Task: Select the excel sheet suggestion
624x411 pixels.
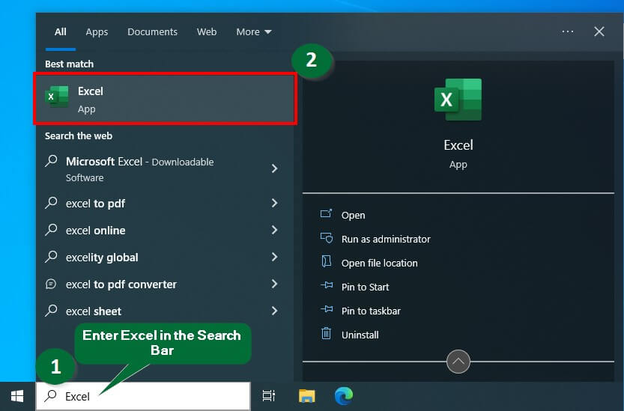Action: click(165, 311)
